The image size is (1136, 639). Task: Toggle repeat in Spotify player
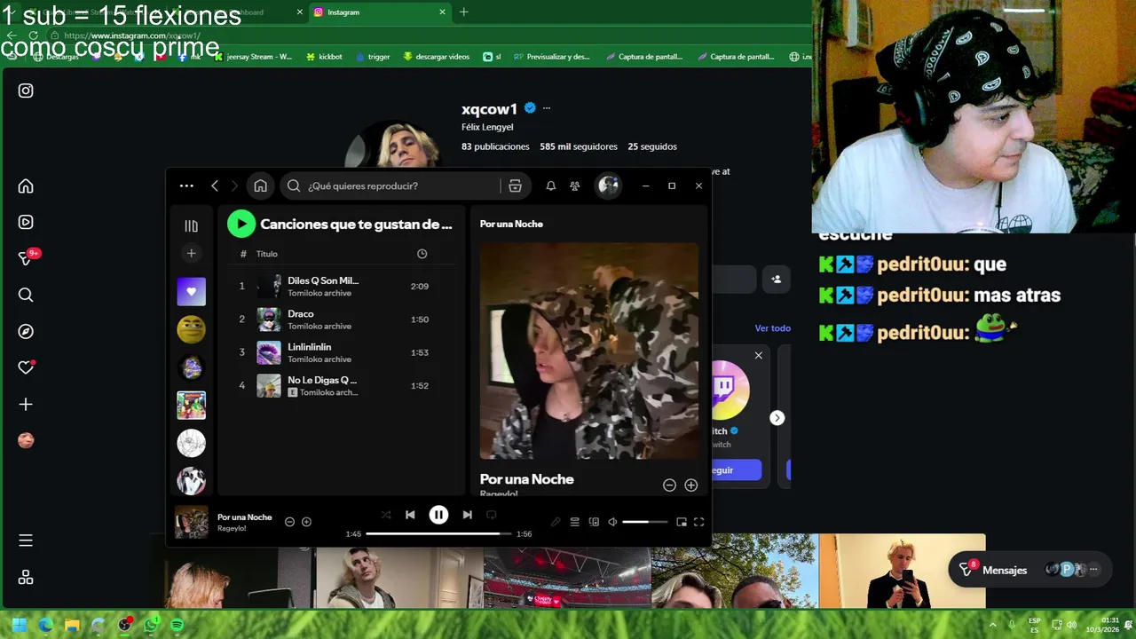tap(491, 515)
